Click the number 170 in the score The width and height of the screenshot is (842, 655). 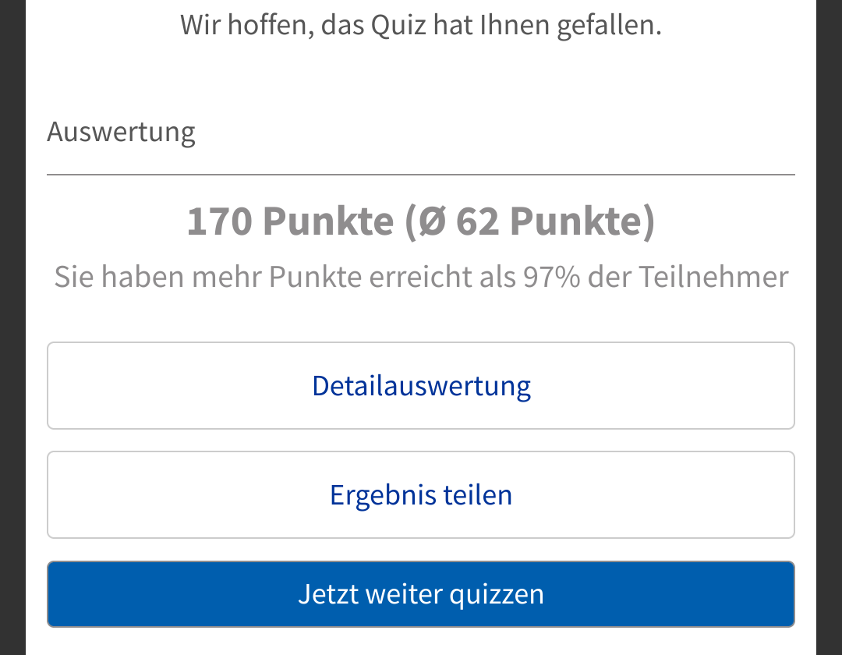(x=220, y=221)
